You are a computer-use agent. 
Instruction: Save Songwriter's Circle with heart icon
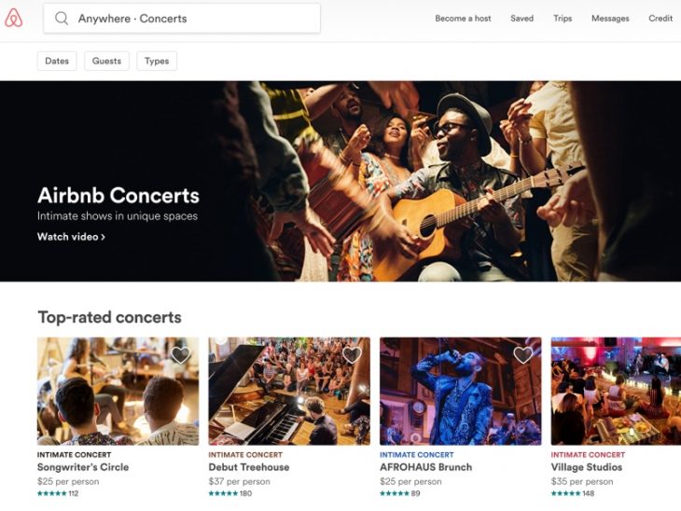click(181, 355)
